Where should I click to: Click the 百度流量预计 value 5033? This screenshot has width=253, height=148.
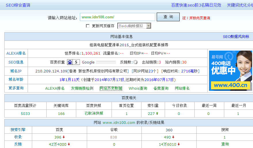25,114
